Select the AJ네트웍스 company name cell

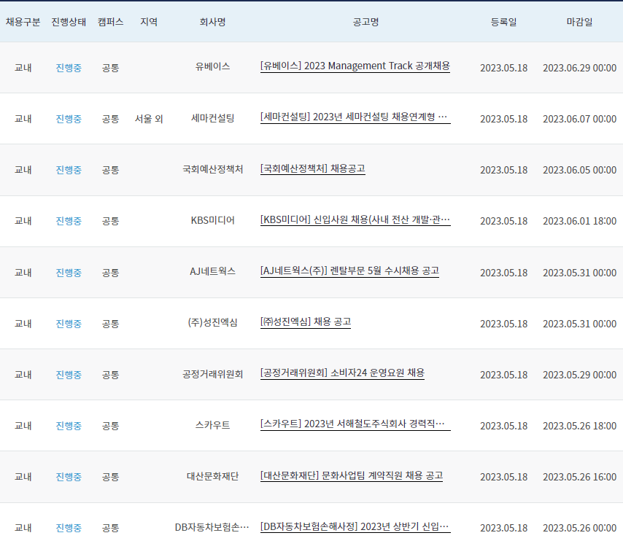pos(212,271)
